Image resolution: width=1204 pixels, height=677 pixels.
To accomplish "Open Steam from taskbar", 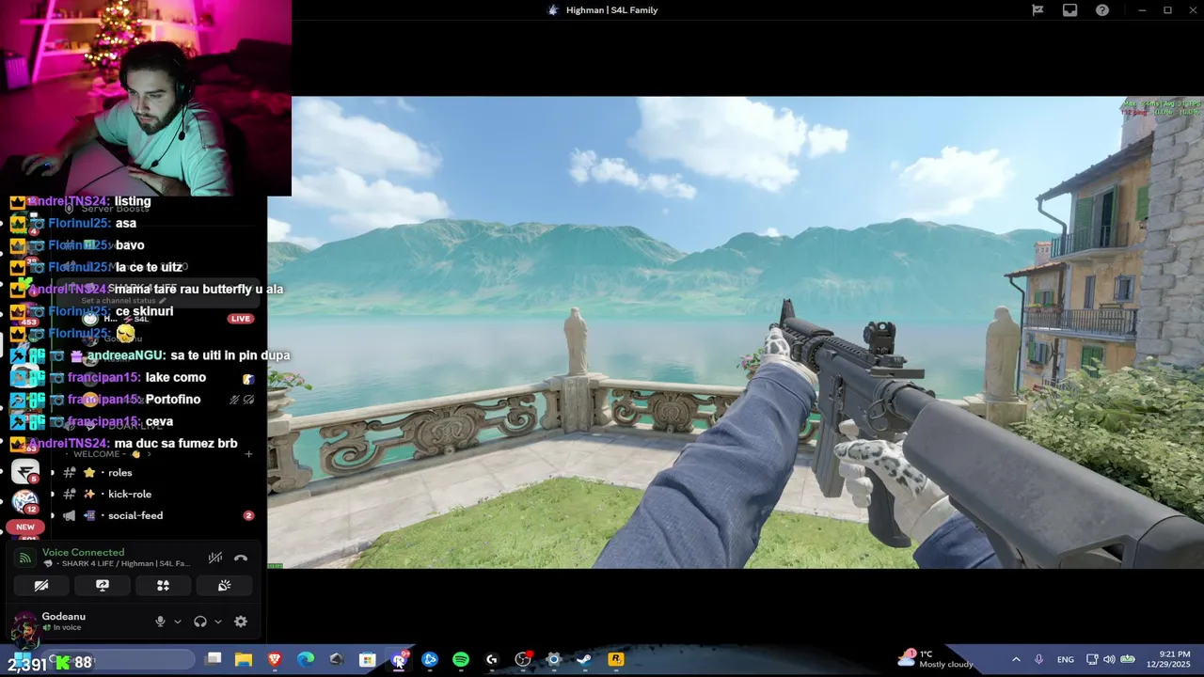I will click(x=584, y=660).
